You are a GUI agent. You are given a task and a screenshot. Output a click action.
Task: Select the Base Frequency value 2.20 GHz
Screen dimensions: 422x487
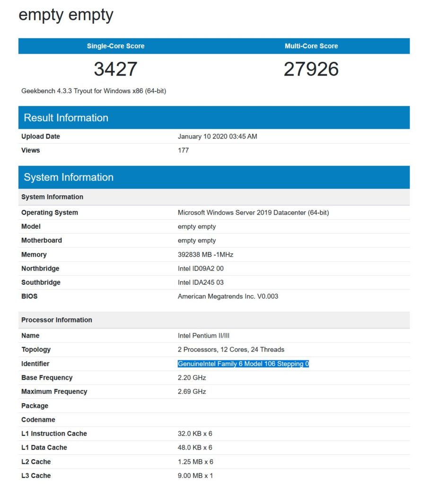click(191, 377)
